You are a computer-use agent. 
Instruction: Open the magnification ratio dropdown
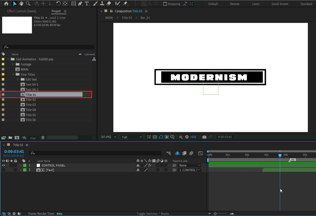108,137
